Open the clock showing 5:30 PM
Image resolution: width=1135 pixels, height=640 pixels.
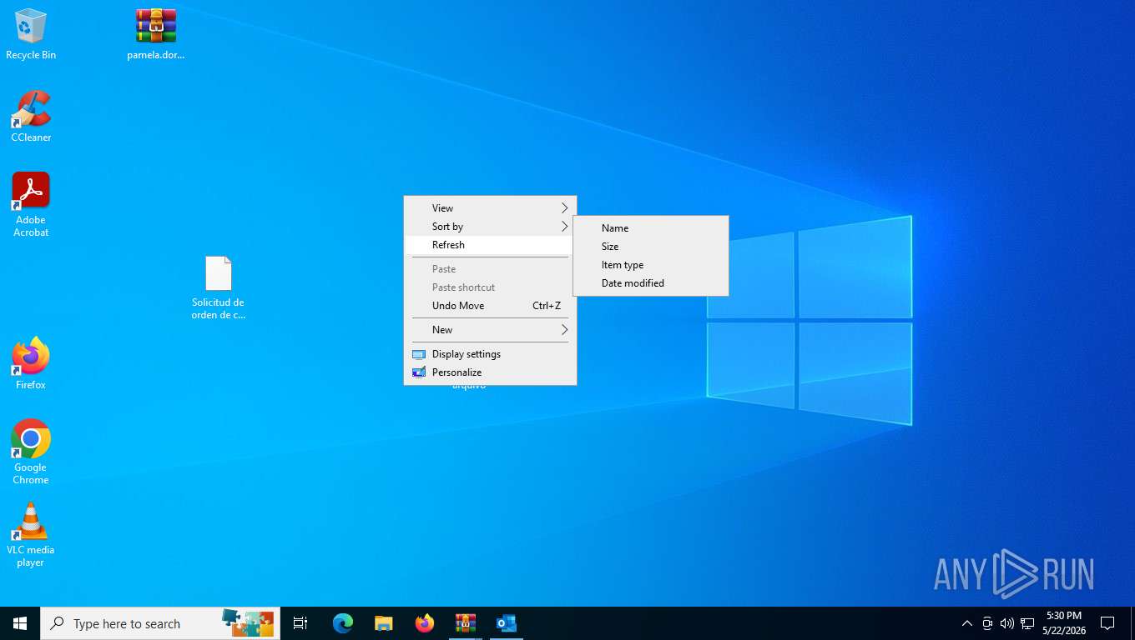[x=1064, y=623]
